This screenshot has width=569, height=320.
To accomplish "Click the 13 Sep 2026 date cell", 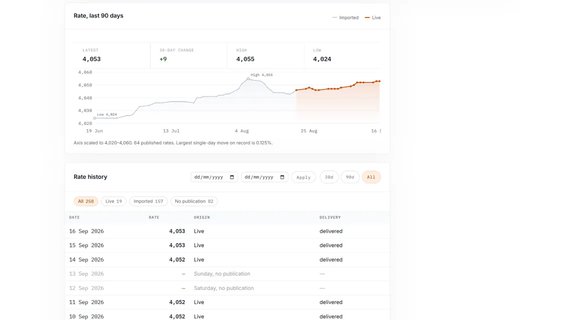I will (86, 274).
